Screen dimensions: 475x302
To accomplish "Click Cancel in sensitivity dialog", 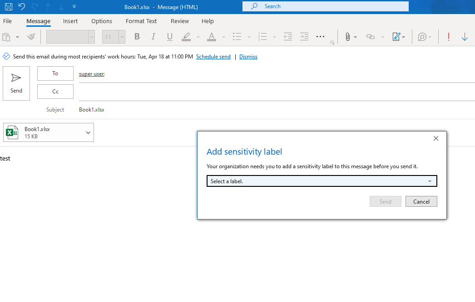I will tap(421, 201).
